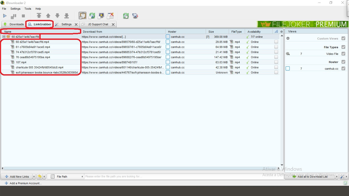Toggle auto reconnect toolbar icon

pyautogui.click(x=92, y=16)
